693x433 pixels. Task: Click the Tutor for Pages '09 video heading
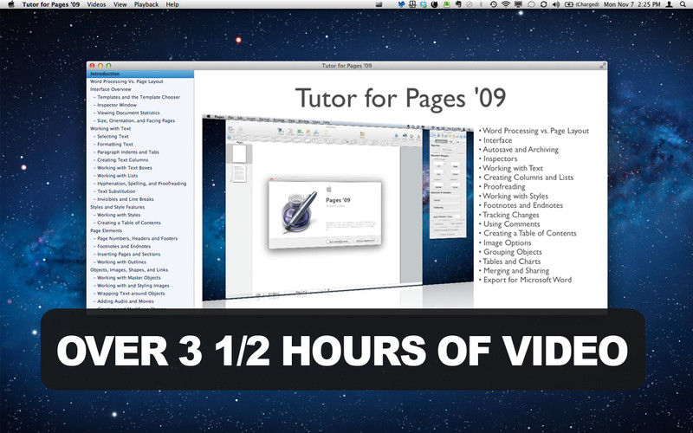[x=400, y=98]
